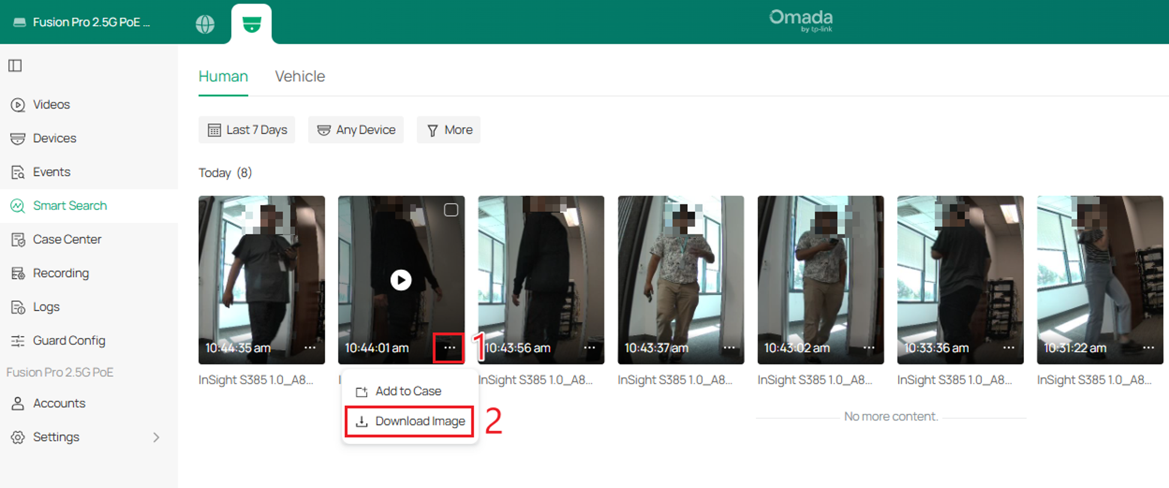Screen dimensions: 1169x488
Task: Click the 10:44:35 am timestamp label
Action: [238, 348]
